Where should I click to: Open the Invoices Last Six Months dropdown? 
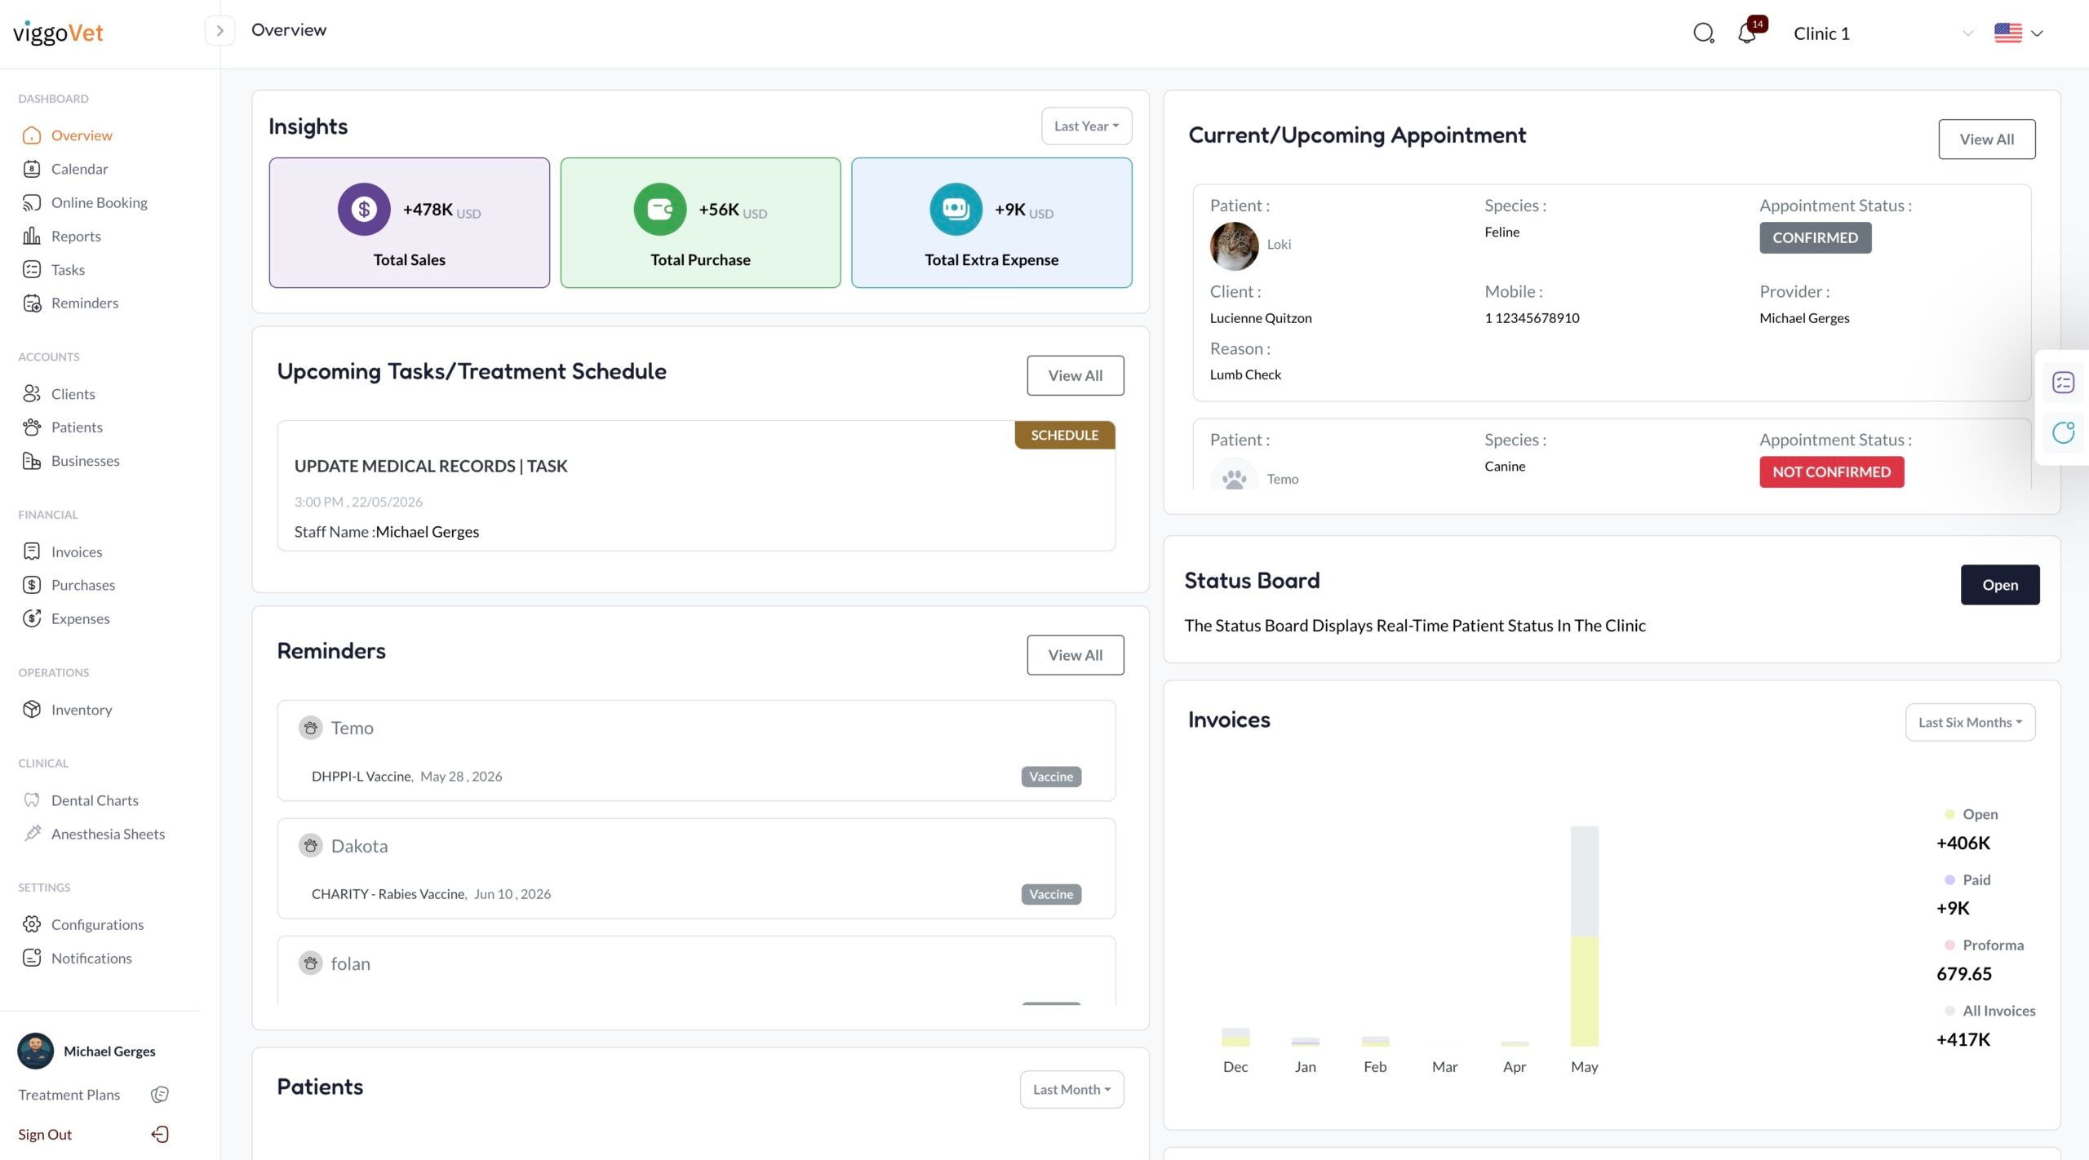pos(1970,722)
